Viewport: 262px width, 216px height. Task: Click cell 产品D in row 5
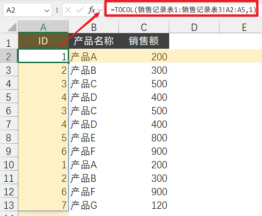coord(94,96)
